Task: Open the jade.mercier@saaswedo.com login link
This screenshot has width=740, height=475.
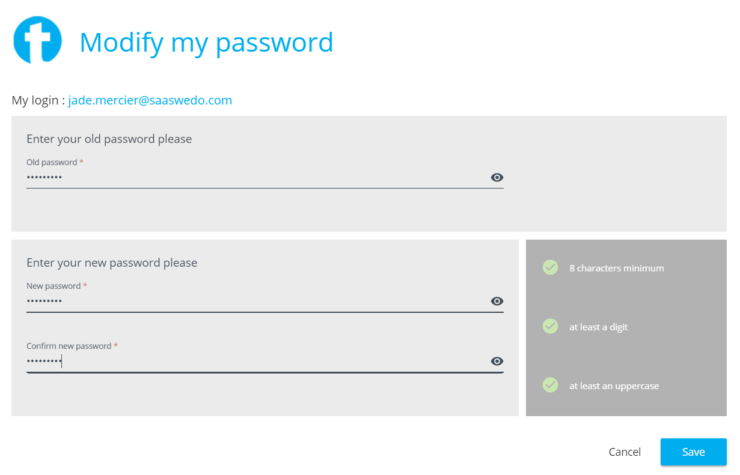Action: [150, 100]
